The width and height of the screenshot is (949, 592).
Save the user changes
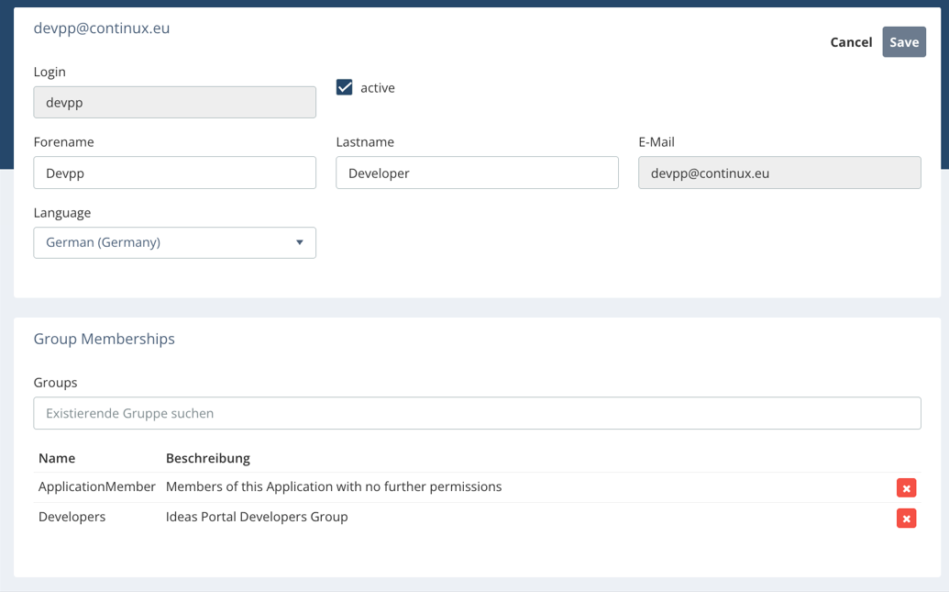point(903,42)
